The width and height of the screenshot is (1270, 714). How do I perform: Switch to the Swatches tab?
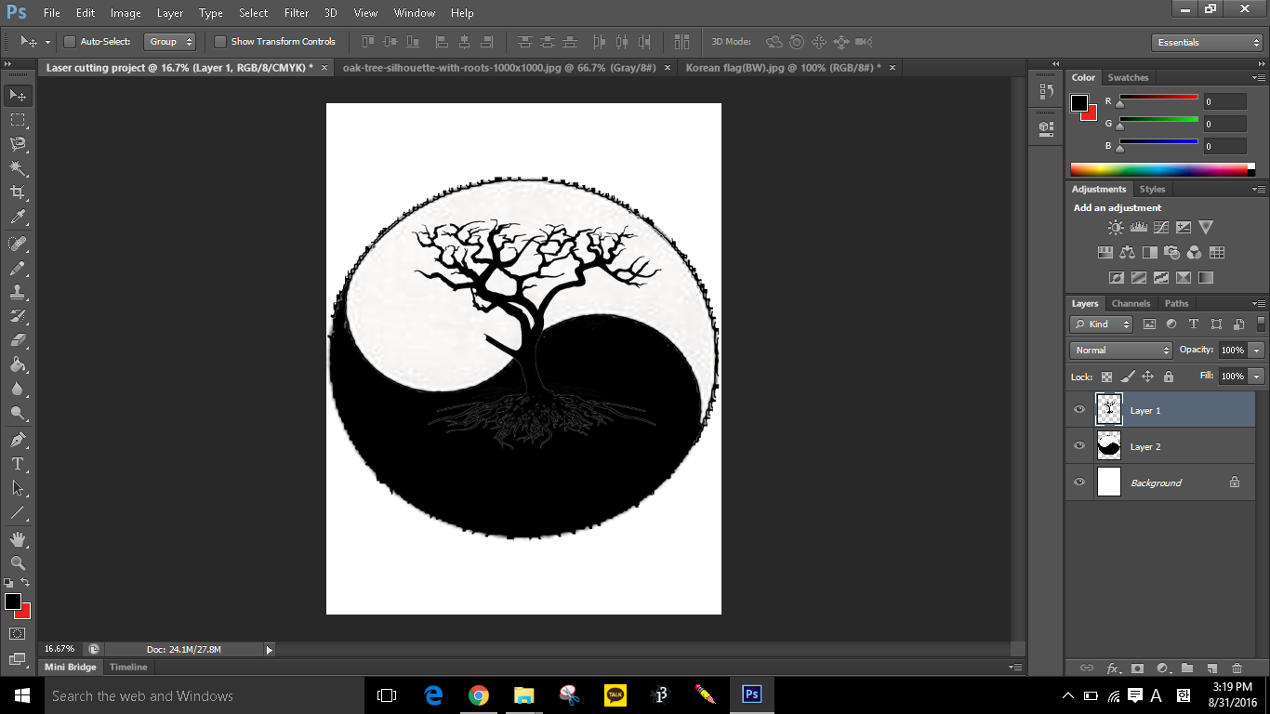click(x=1128, y=77)
